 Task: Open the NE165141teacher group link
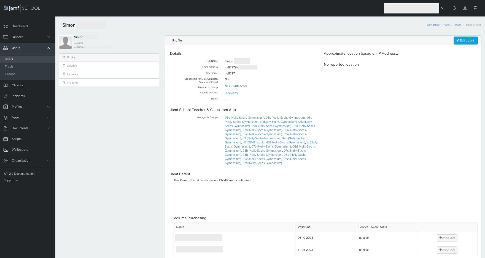coord(236,86)
